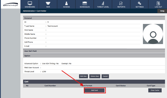167x98 pixels.
Task: Click the ID value 9
Action: point(48,22)
